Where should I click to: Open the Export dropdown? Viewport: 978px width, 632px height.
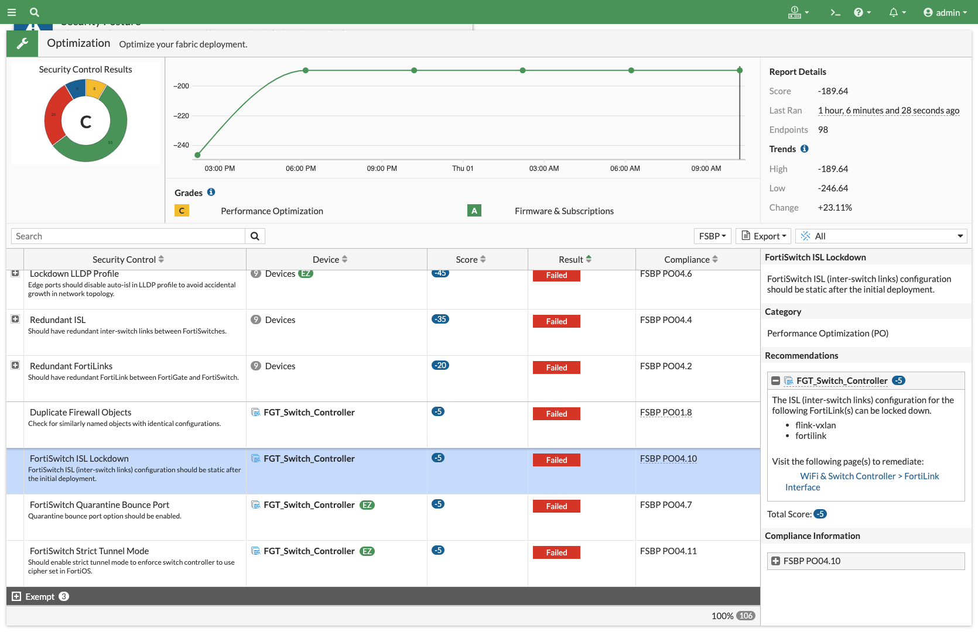(x=764, y=236)
